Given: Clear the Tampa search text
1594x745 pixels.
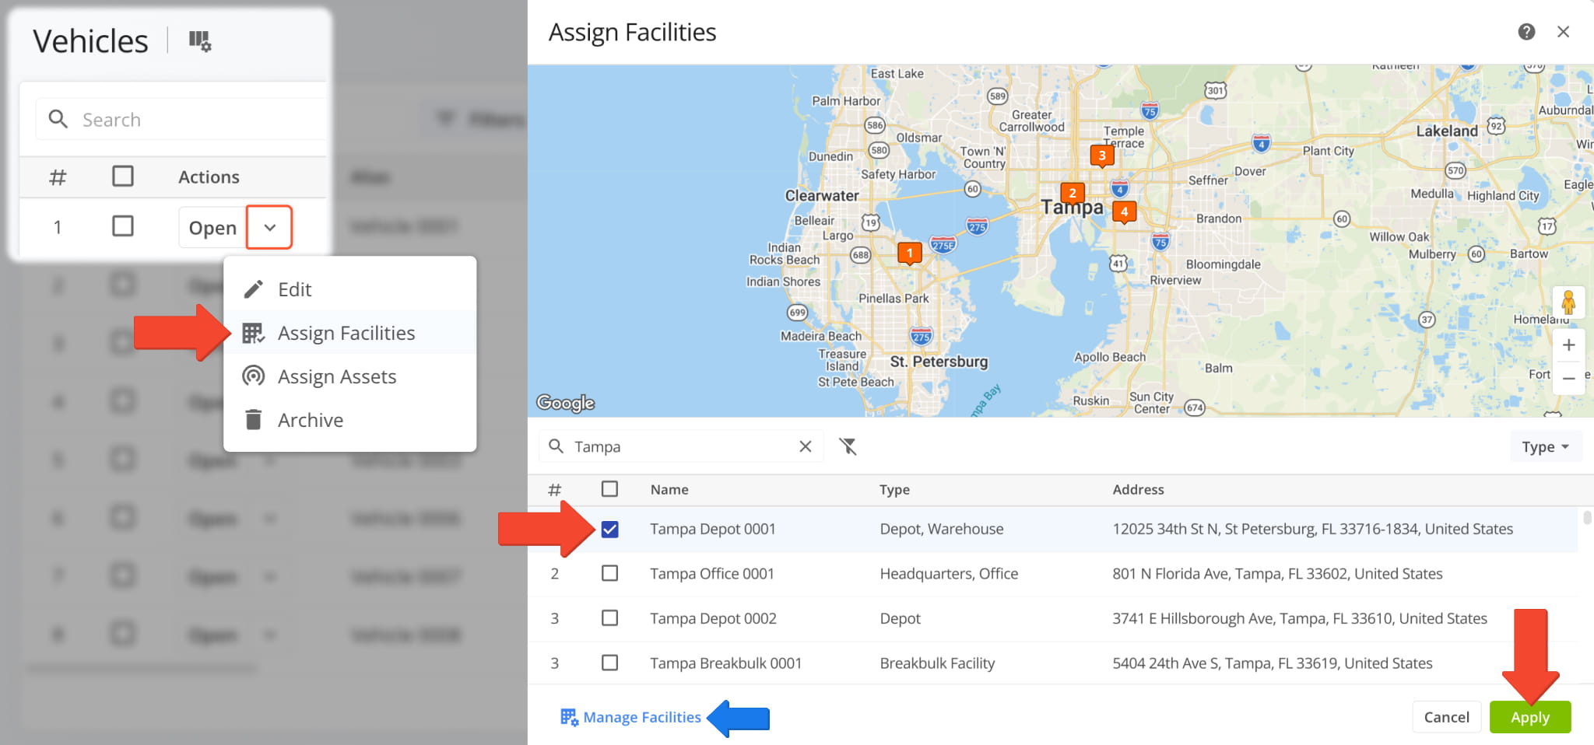Looking at the screenshot, I should point(805,446).
